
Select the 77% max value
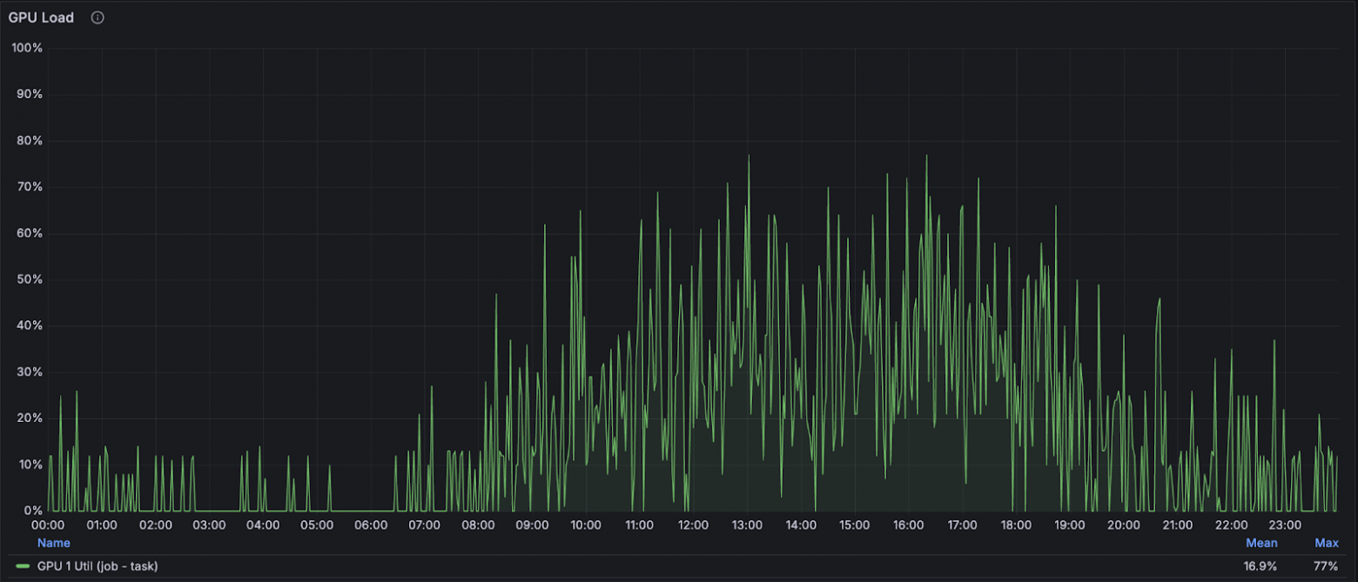[1324, 565]
